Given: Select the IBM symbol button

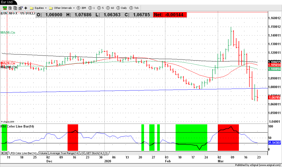Looking at the screenshot, I should pos(81,8).
